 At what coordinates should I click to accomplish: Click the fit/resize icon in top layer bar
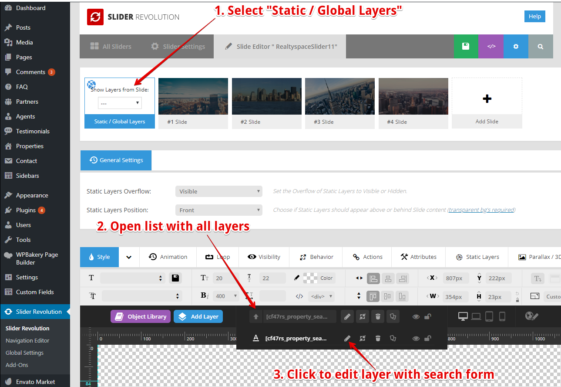point(362,317)
